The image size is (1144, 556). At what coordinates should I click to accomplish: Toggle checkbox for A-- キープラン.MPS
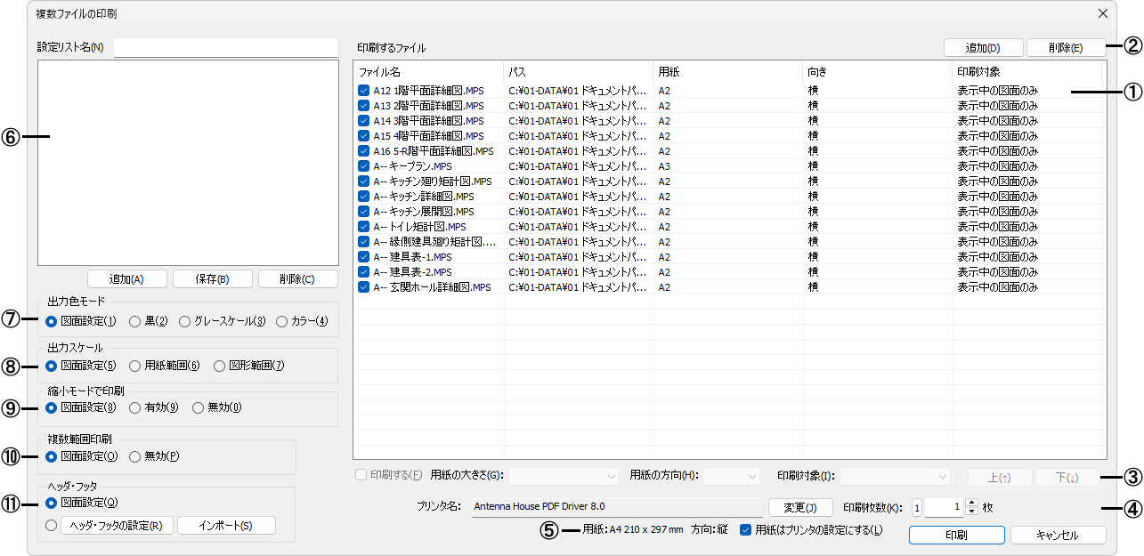click(363, 166)
